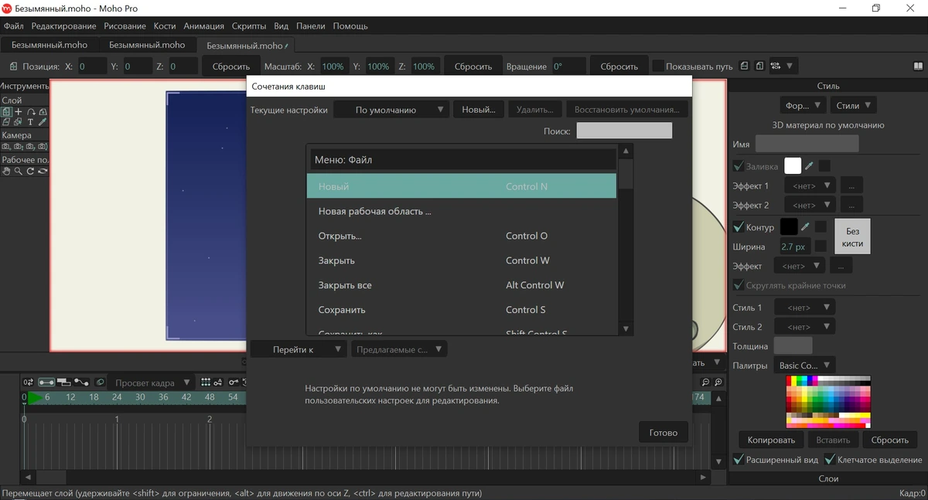928x500 pixels.
Task: Uncheck the Контур checkbox
Action: (738, 227)
